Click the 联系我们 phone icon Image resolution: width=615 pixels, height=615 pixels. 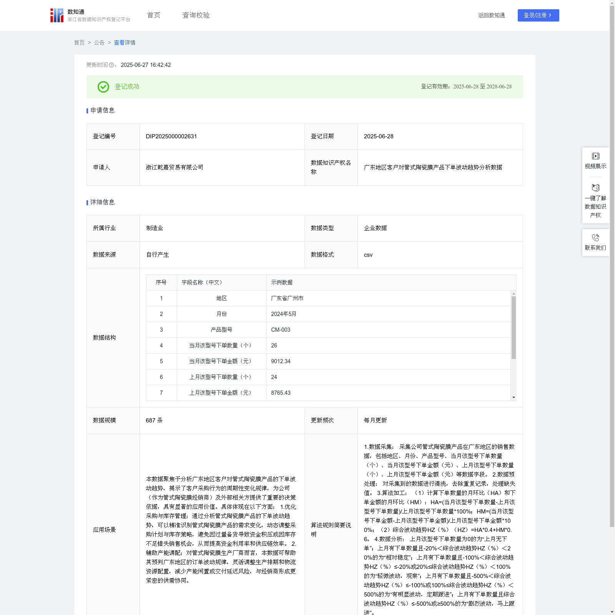595,238
